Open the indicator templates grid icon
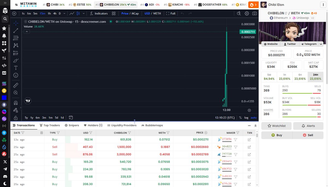 pos(114,13)
